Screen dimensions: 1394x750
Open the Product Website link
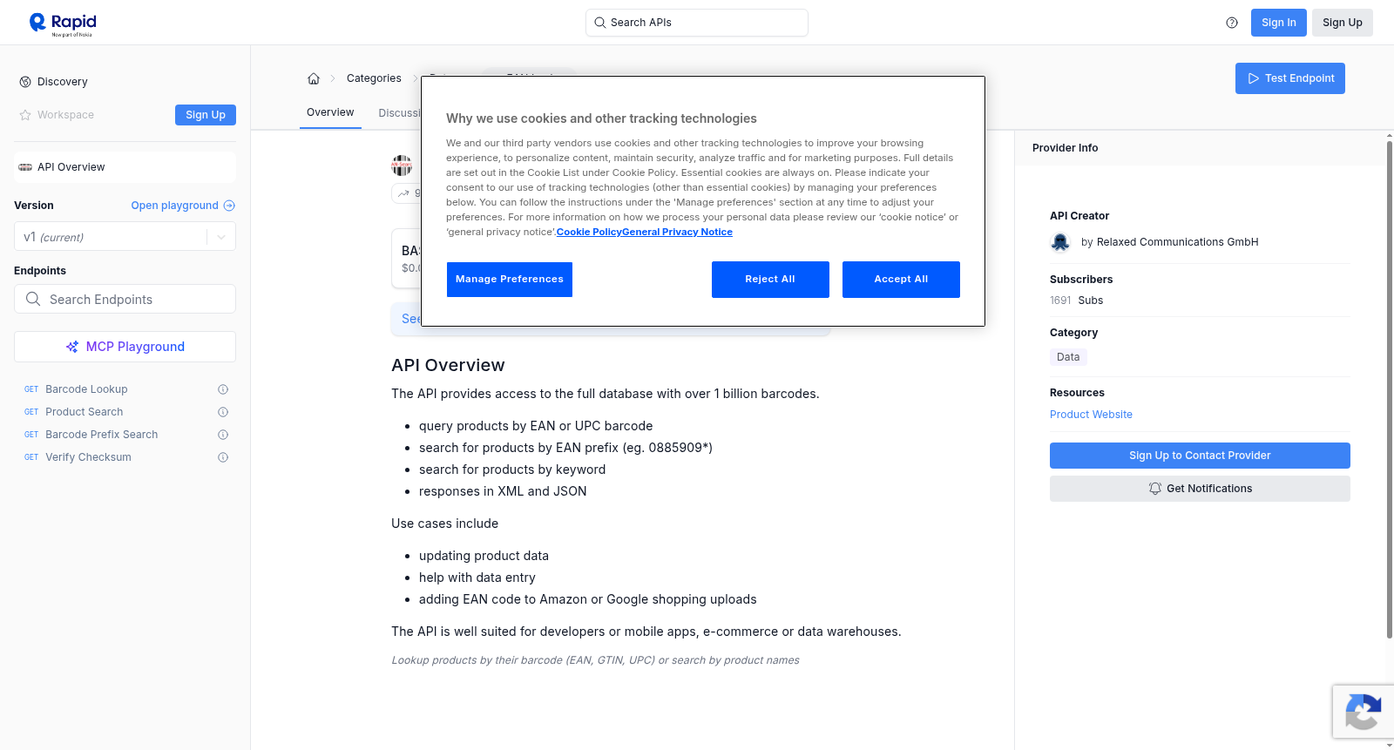coord(1091,415)
